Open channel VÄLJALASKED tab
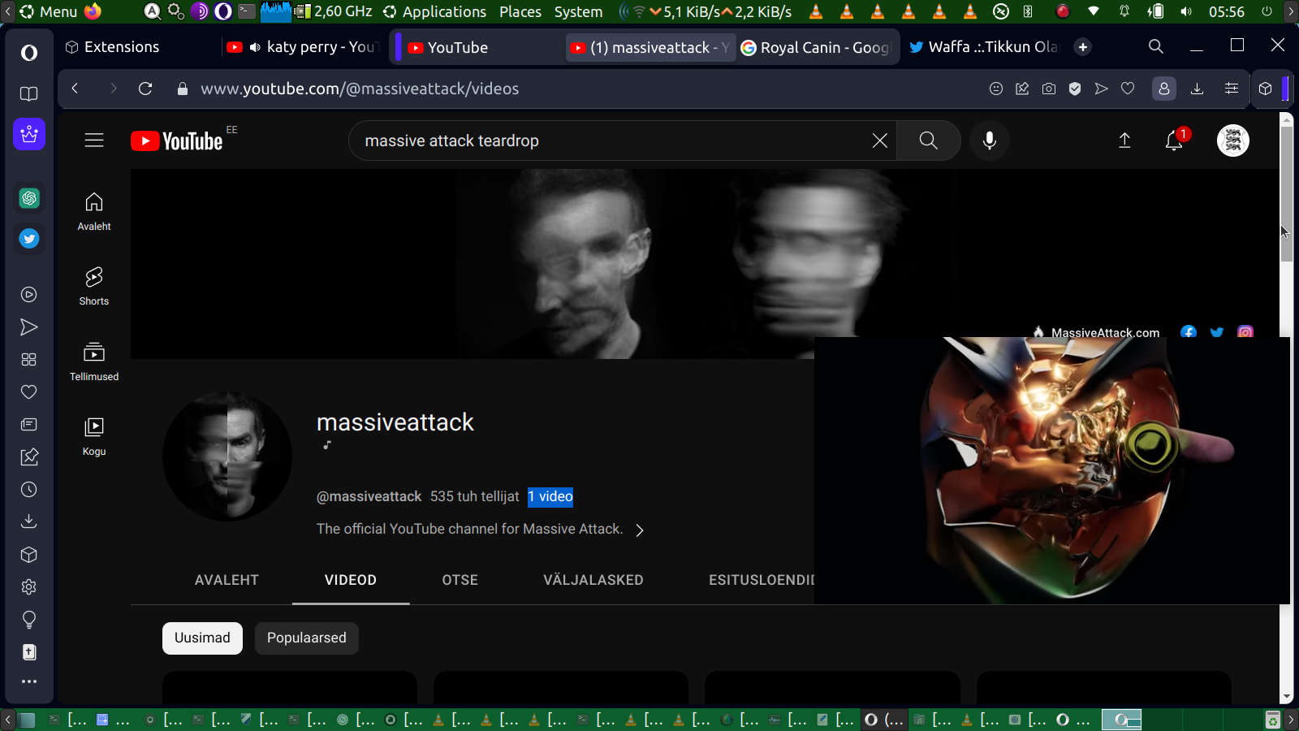The width and height of the screenshot is (1299, 731). click(593, 580)
